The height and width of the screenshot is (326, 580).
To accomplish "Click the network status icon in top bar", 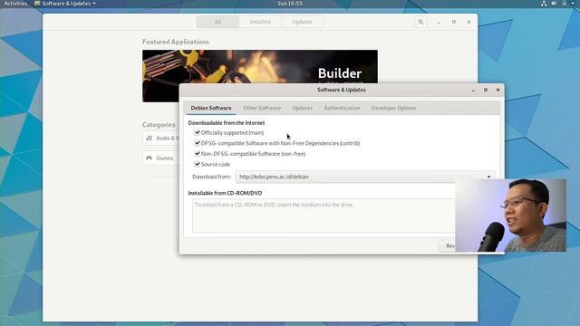I will [544, 4].
